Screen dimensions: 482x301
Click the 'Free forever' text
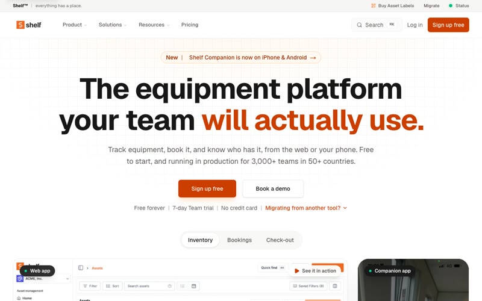149,208
